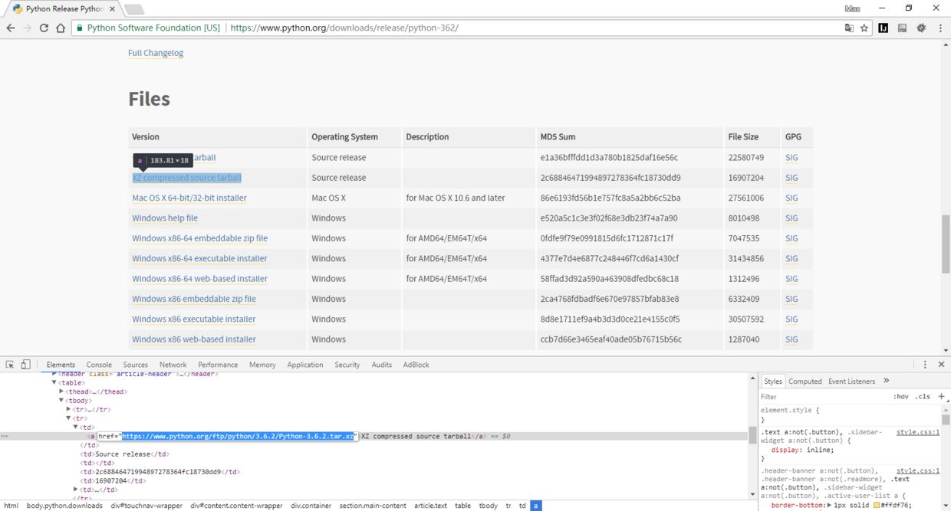
Task: Bookmark this page with the star
Action: click(864, 28)
